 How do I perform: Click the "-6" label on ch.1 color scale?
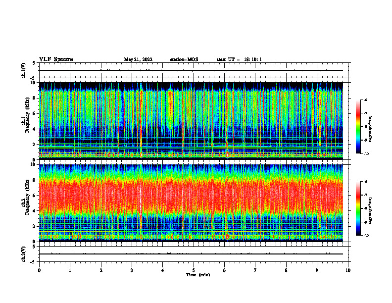pos(365,100)
